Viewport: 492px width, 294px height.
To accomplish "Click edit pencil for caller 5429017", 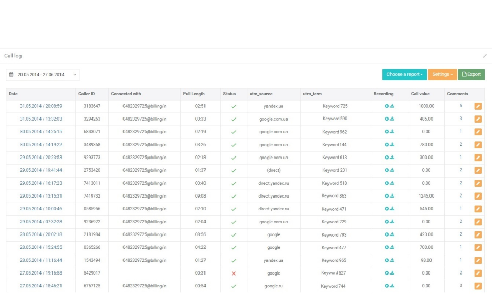I will pyautogui.click(x=478, y=273).
